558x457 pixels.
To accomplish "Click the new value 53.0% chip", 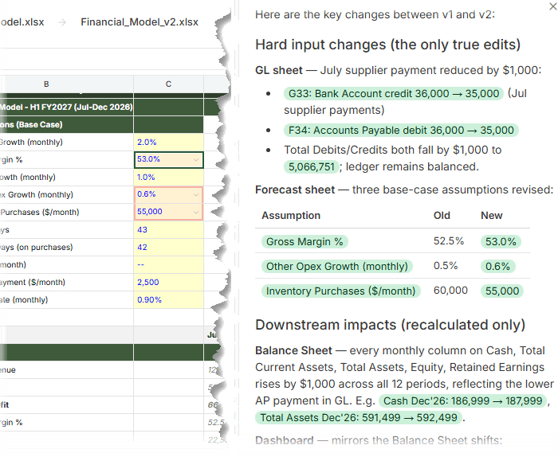I will point(501,242).
